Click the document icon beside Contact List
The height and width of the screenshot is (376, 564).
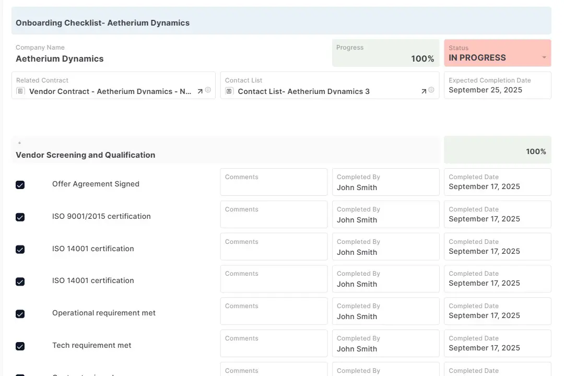pyautogui.click(x=229, y=90)
